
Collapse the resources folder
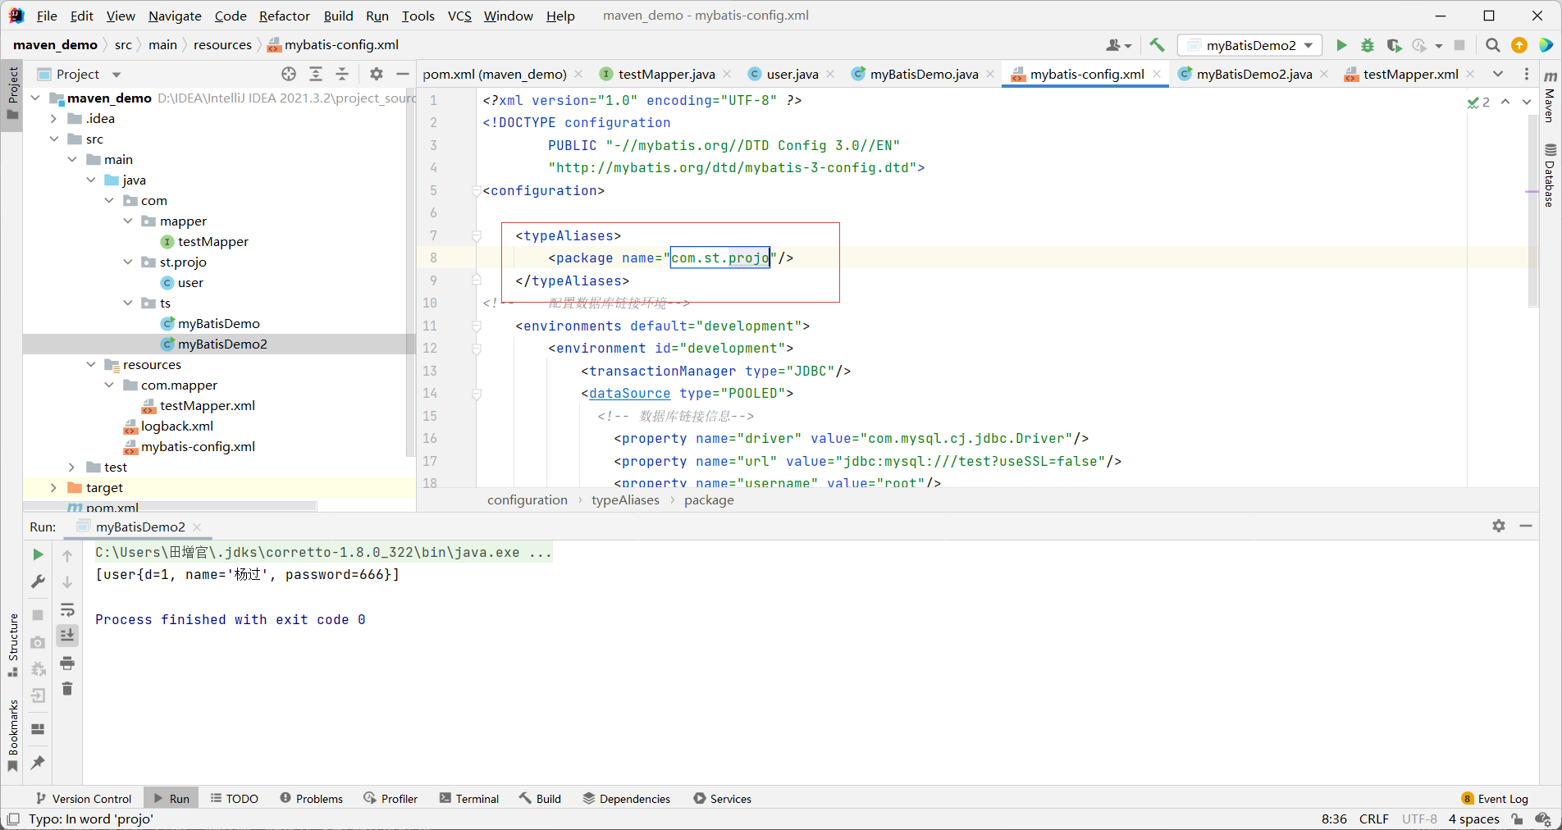tap(91, 364)
